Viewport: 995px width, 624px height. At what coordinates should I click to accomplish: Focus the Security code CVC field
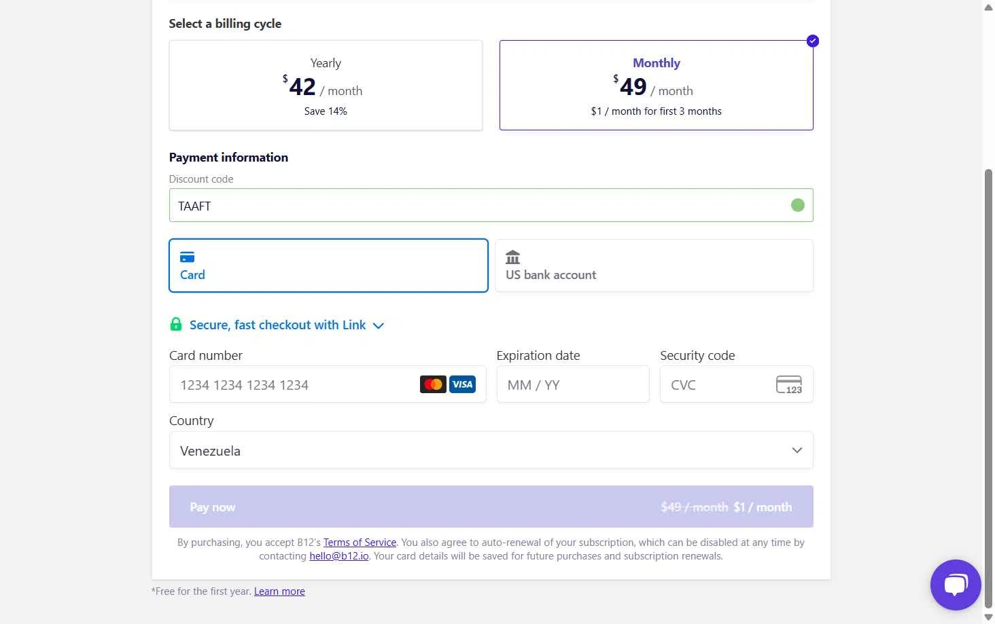pyautogui.click(x=736, y=384)
